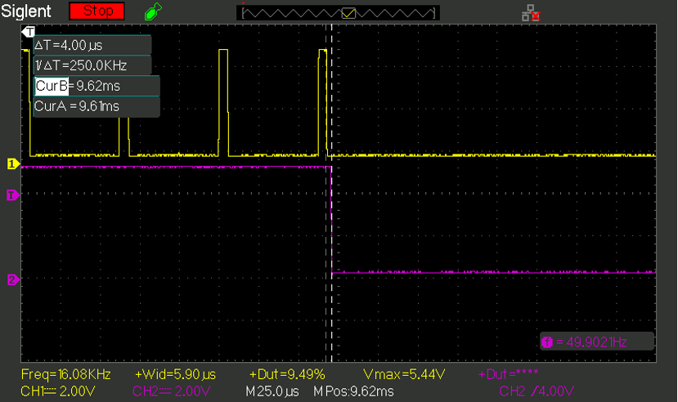Viewport: 678px width, 402px height.
Task: Click the Siglent brand logo
Action: 26,11
